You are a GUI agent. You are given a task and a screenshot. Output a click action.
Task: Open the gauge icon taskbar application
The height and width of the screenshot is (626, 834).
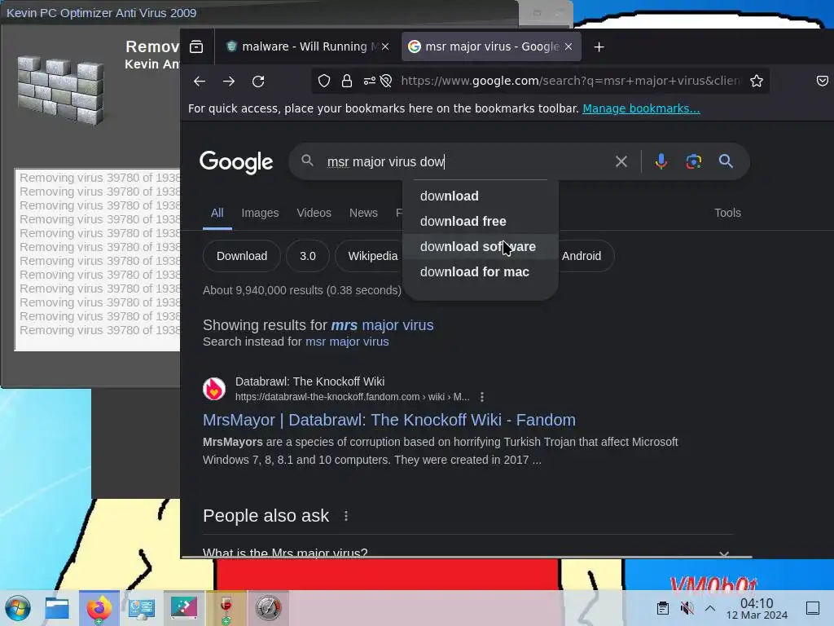[269, 608]
